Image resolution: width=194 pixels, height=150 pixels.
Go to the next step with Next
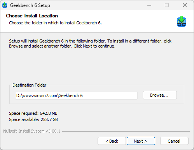coord(141,141)
